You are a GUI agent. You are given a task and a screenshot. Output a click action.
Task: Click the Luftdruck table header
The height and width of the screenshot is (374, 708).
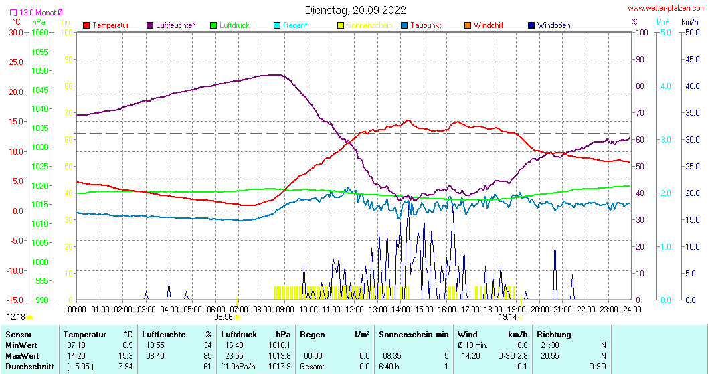point(239,335)
